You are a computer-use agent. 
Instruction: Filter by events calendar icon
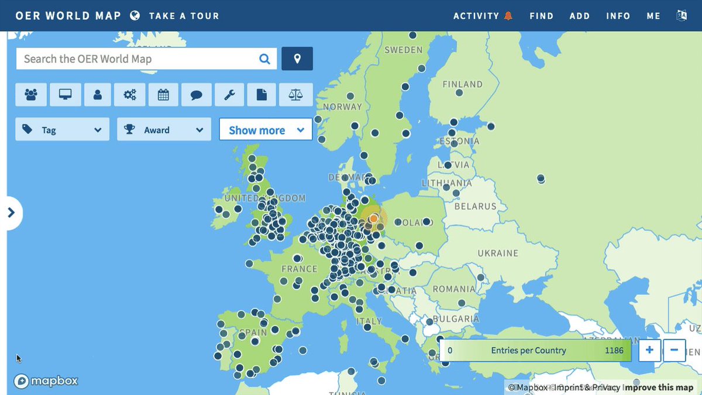tap(163, 94)
